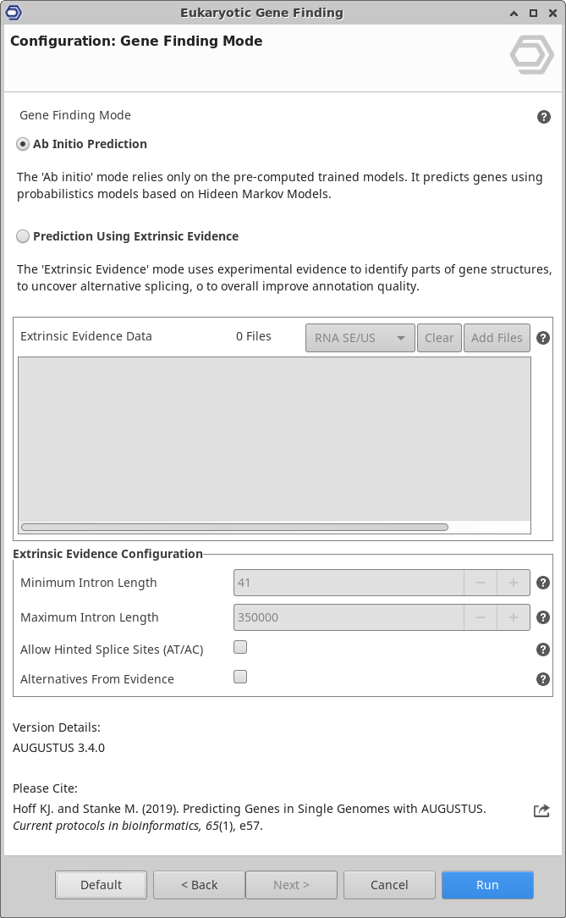Click the citation export link icon
Screen dimensions: 566x918
(541, 810)
